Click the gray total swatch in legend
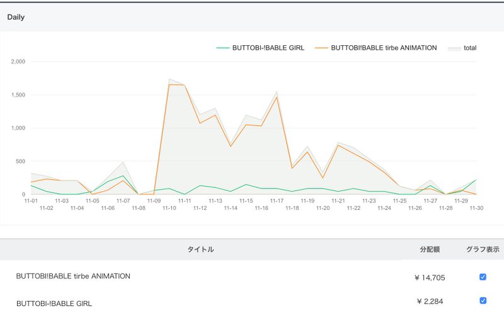This screenshot has width=504, height=318. point(454,48)
